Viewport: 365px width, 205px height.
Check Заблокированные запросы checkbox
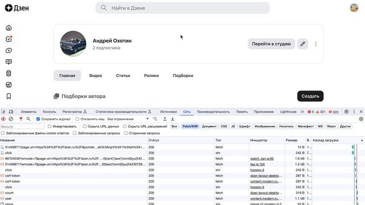(75, 133)
